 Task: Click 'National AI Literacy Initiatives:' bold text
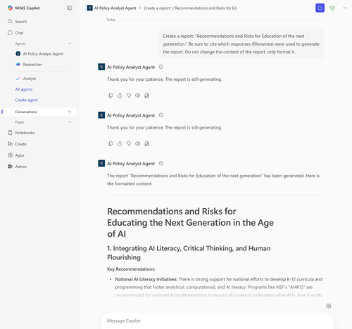[x=146, y=279]
